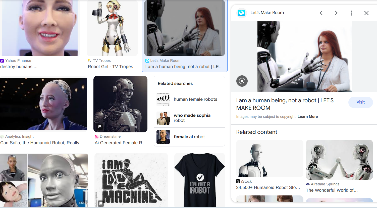This screenshot has height=208, width=377.
Task: Click the Airedale Springs favicon
Action: (x=308, y=184)
